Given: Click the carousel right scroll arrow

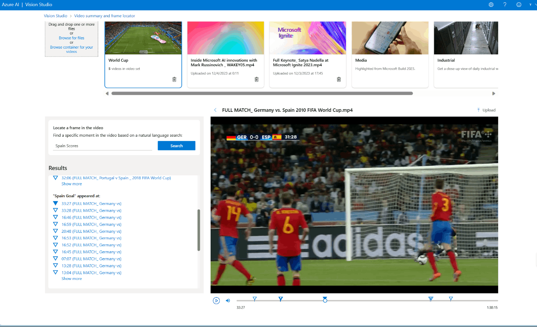Looking at the screenshot, I should tap(494, 93).
